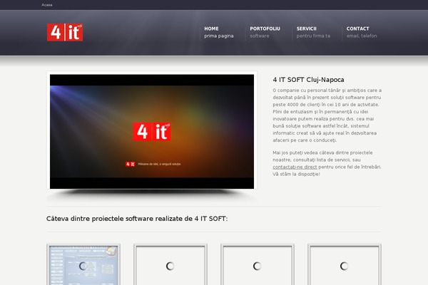Open the SERVICII pentru firma ta menu

[313, 32]
